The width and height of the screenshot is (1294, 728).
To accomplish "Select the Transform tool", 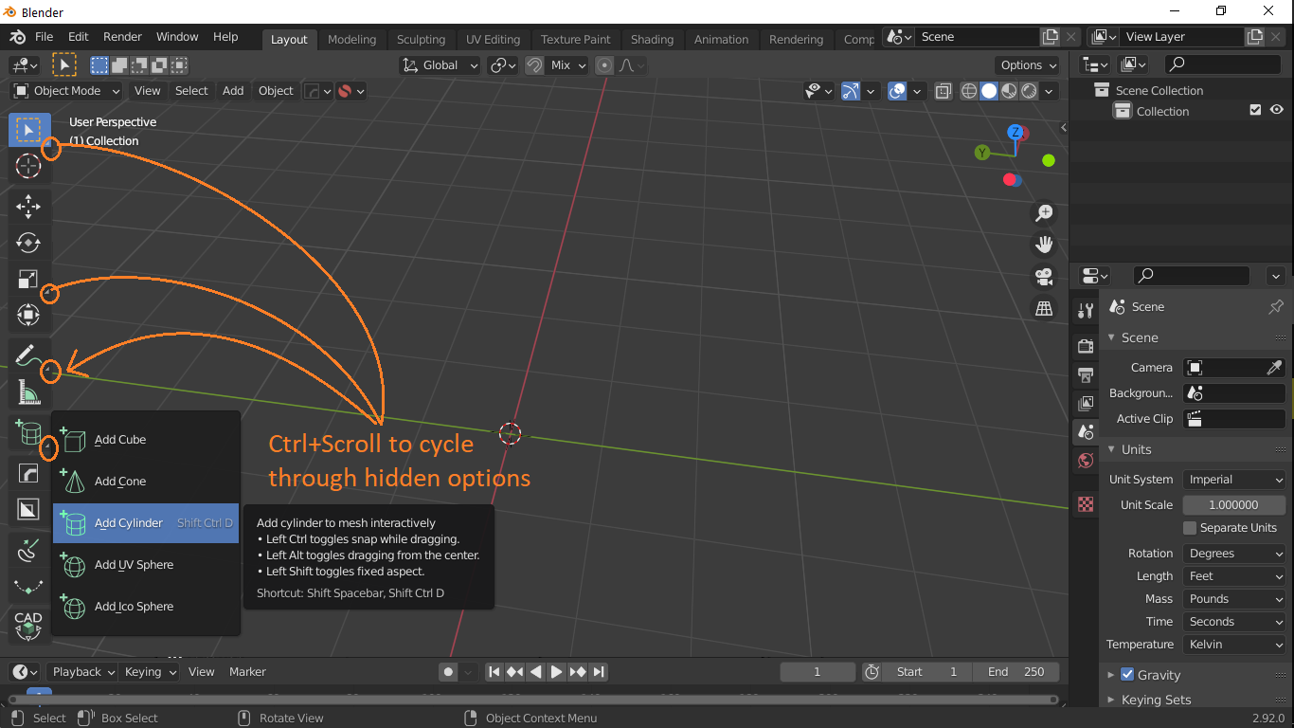I will point(28,315).
